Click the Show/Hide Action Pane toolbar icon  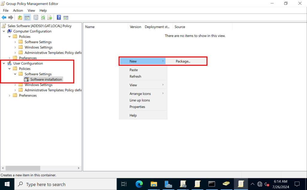pos(66,17)
